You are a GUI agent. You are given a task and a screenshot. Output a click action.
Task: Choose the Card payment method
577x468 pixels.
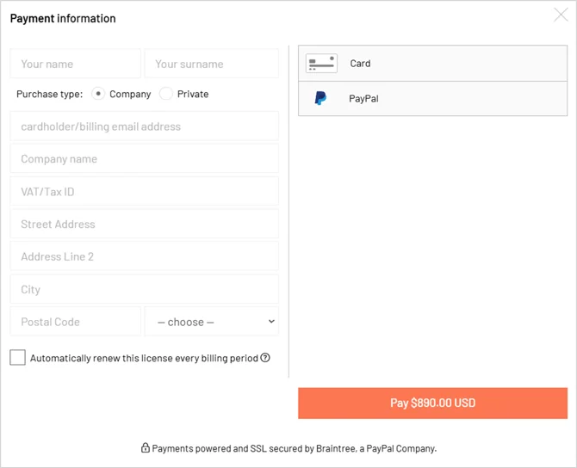[432, 64]
